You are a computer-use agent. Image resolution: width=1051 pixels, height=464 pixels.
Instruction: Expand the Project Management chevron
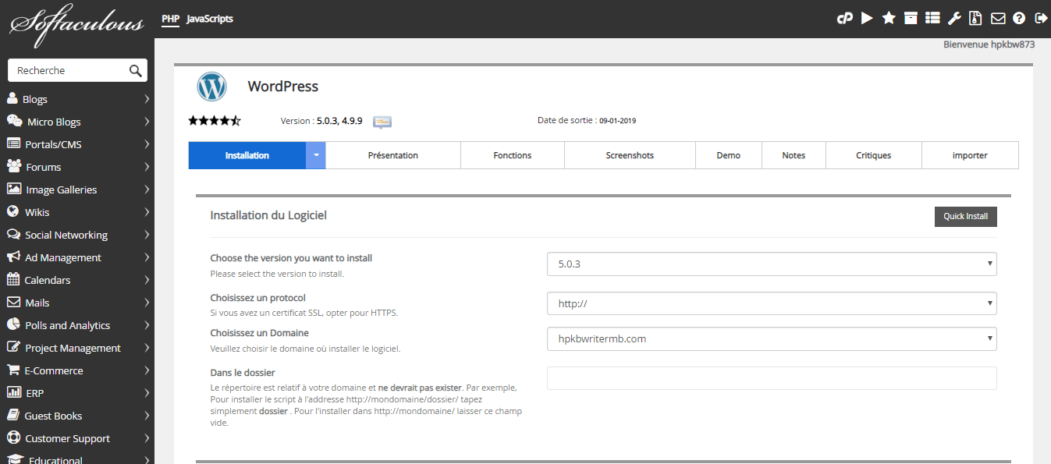click(147, 348)
